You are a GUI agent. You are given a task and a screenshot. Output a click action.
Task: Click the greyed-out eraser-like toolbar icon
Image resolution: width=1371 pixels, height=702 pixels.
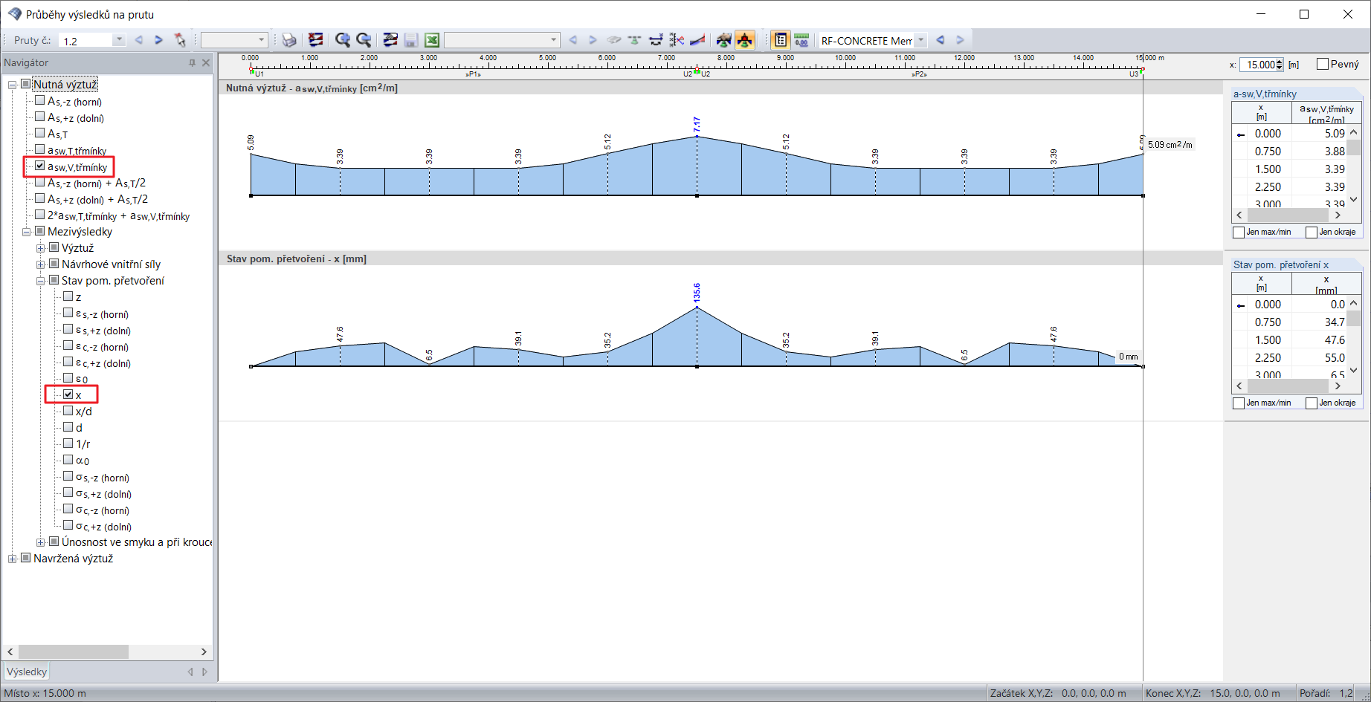[613, 40]
